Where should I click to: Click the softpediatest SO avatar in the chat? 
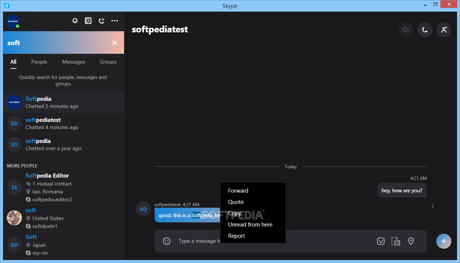pos(143,209)
